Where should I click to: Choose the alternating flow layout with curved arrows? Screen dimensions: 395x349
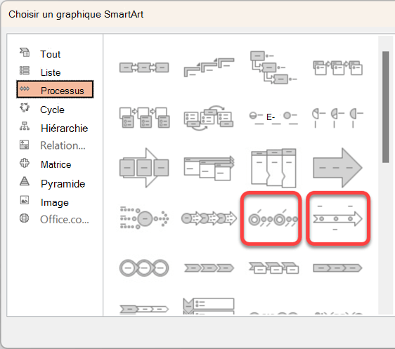(x=209, y=117)
